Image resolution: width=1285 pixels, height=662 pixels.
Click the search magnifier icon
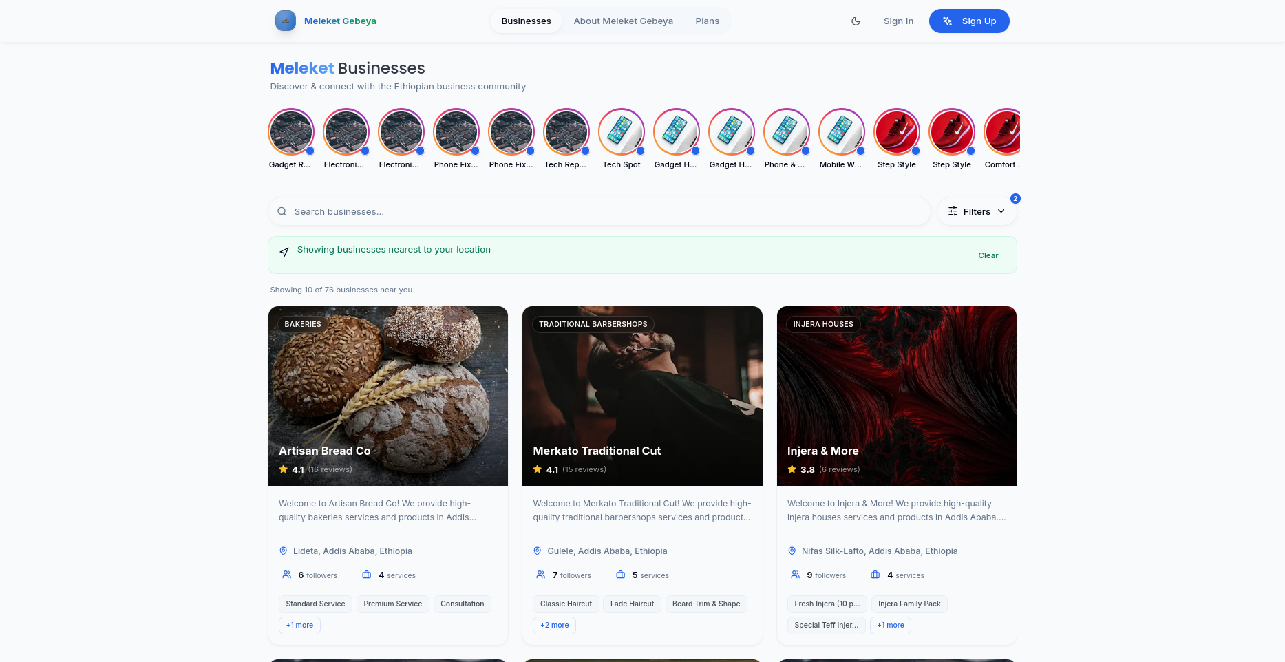(x=282, y=211)
